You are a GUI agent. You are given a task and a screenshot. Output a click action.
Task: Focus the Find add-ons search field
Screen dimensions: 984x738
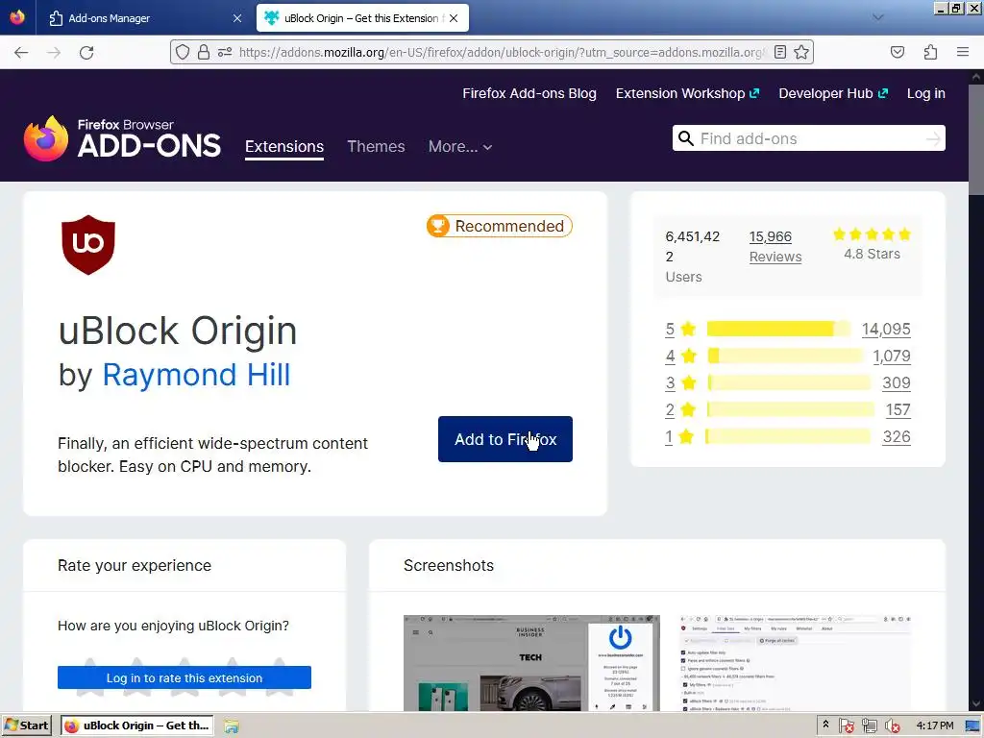click(x=809, y=138)
